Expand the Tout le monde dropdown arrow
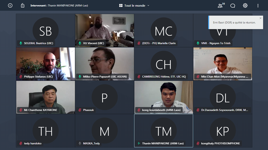 coord(148,6)
